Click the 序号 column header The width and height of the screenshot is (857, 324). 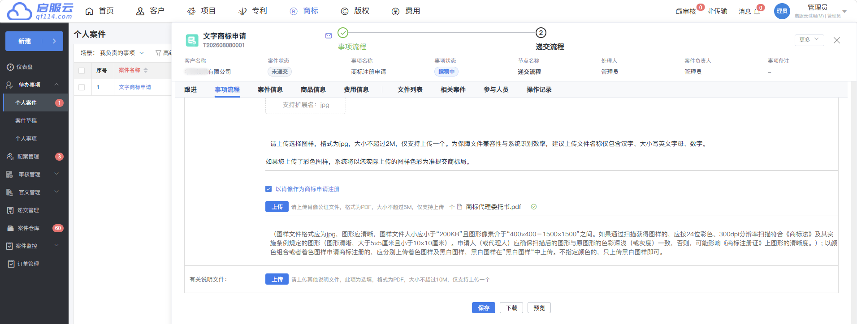(102, 71)
